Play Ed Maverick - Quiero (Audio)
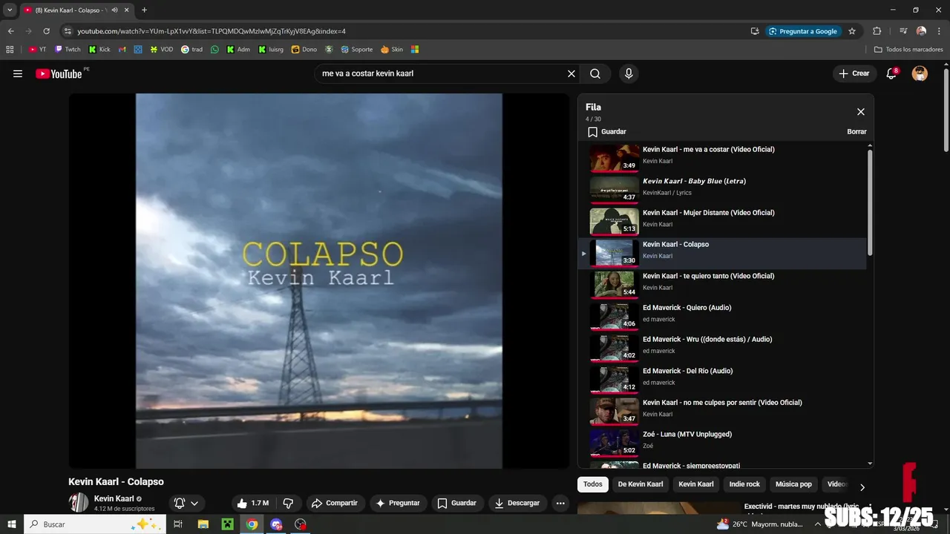The height and width of the screenshot is (534, 950). tap(722, 316)
